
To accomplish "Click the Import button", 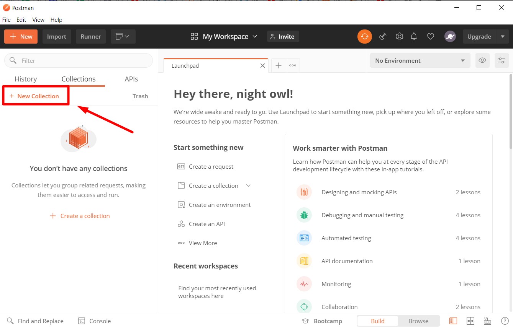I will tap(57, 36).
